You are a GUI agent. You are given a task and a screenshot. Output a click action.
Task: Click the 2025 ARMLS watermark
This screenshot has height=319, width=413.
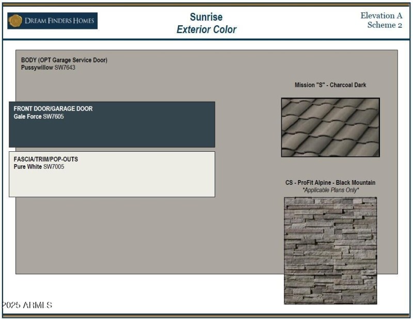26,305
